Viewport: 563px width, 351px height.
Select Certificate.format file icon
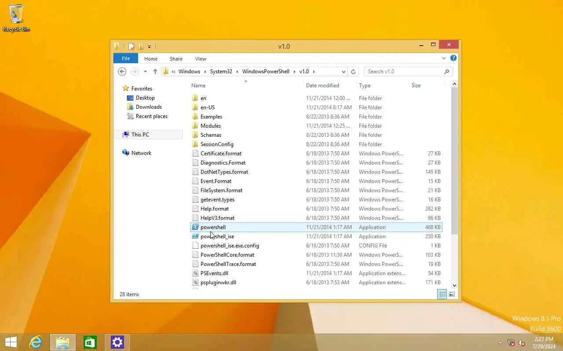195,154
